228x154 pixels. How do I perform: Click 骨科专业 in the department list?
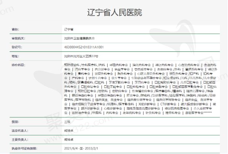coord(84,74)
